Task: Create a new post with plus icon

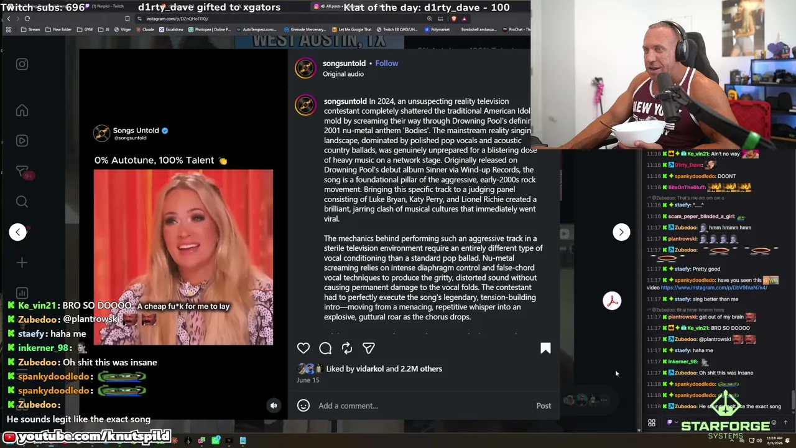Action: [x=22, y=263]
